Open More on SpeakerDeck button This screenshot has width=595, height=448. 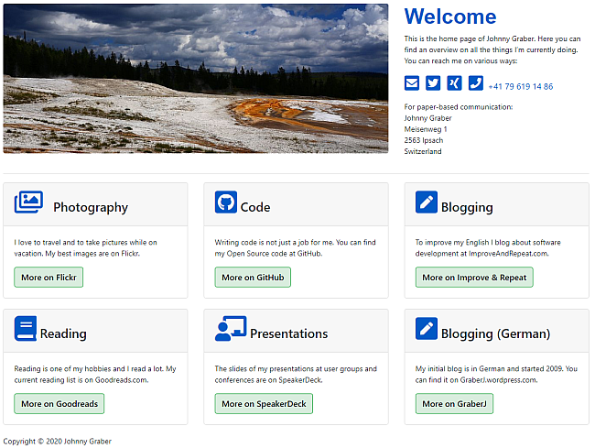coord(264,404)
